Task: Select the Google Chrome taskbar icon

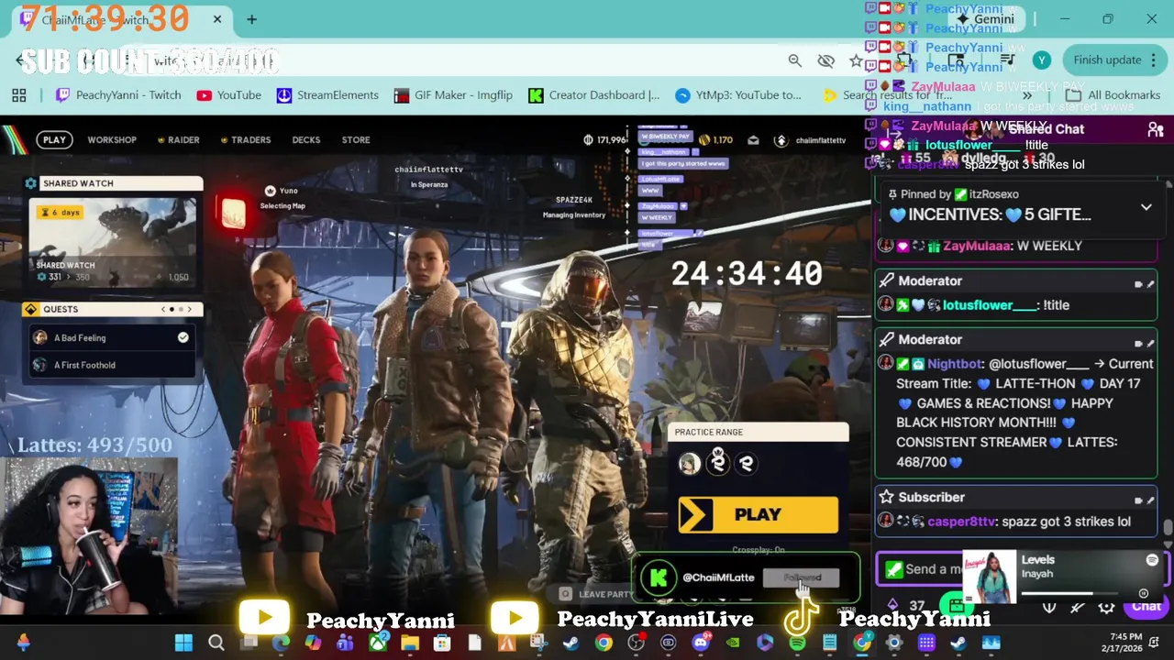Action: (604, 643)
